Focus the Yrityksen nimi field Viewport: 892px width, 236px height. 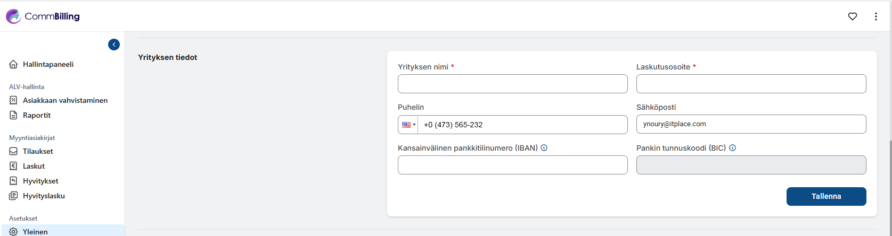(513, 84)
